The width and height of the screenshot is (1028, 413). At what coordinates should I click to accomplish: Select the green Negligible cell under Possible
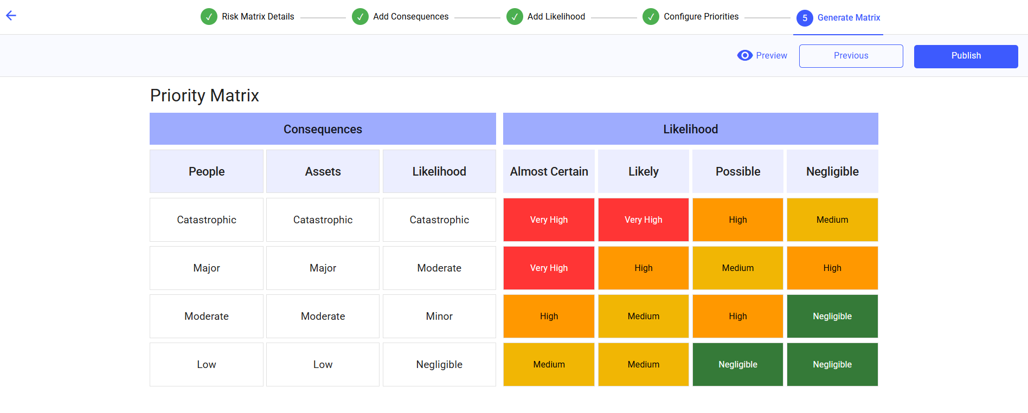click(x=738, y=364)
